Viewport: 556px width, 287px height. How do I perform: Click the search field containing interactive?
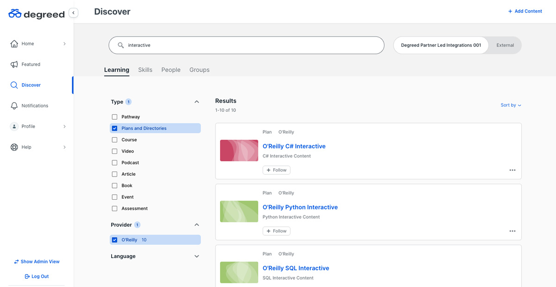pos(246,45)
